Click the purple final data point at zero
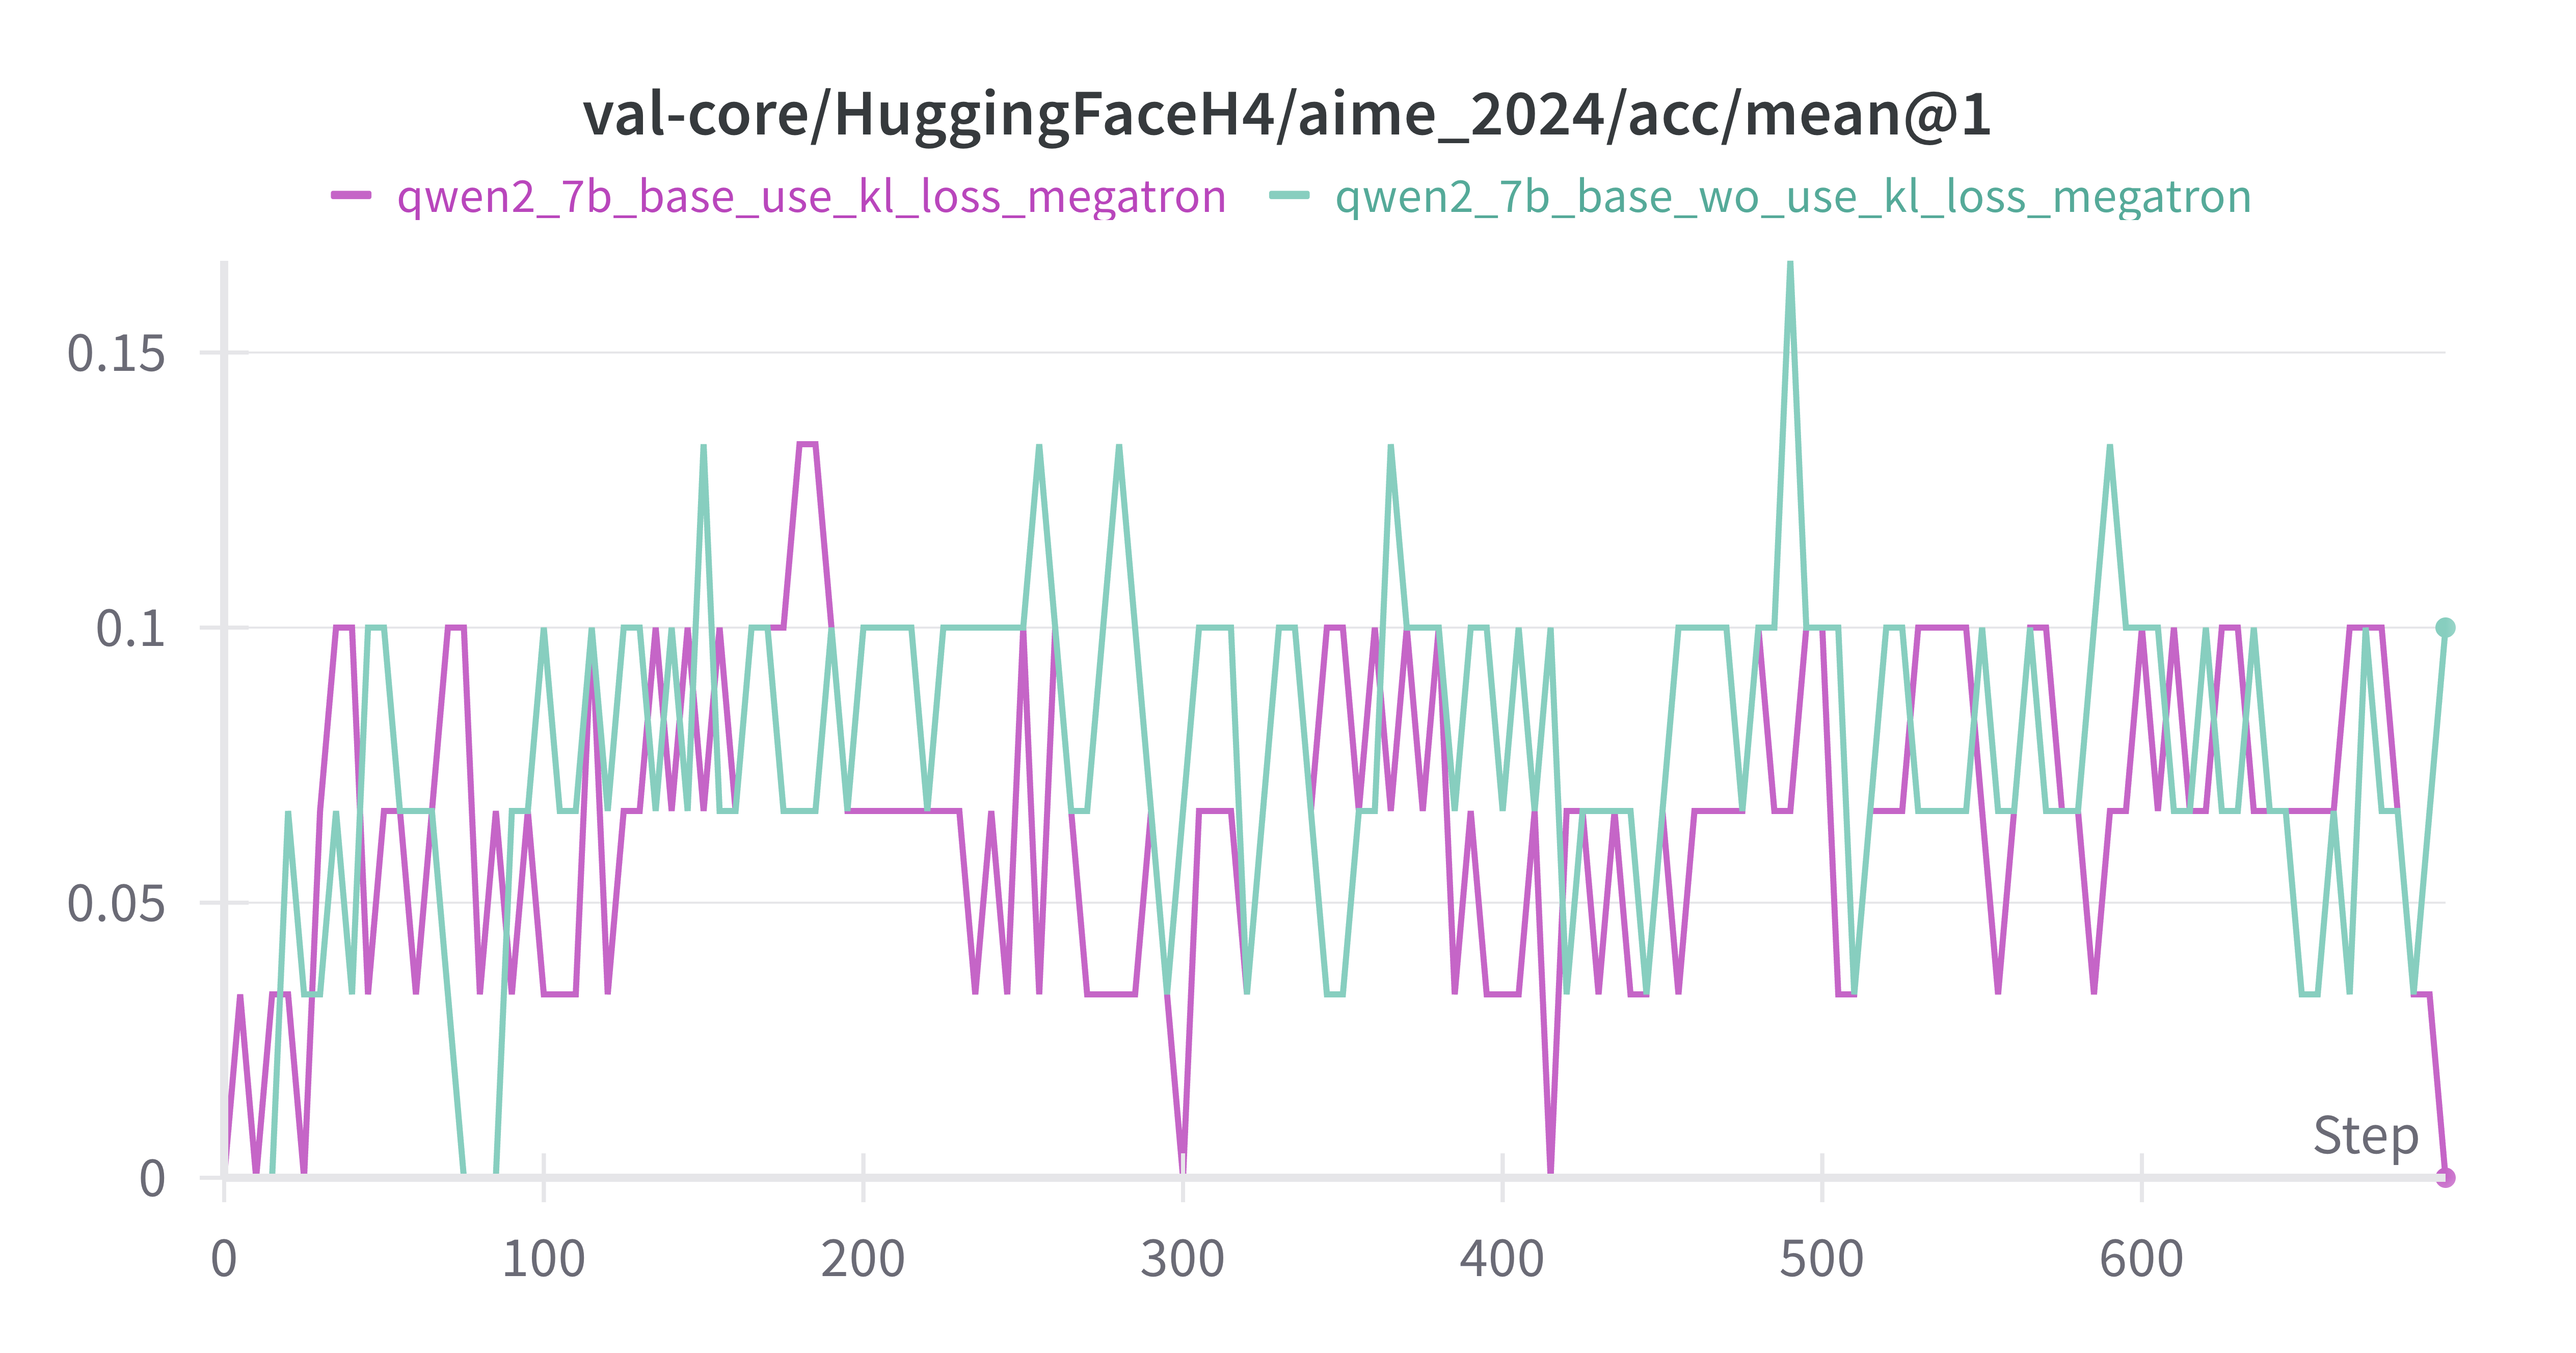 tap(2445, 1177)
